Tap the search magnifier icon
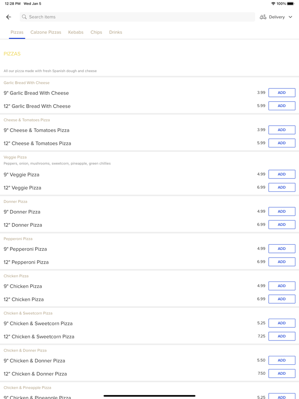The width and height of the screenshot is (299, 399). coord(24,17)
